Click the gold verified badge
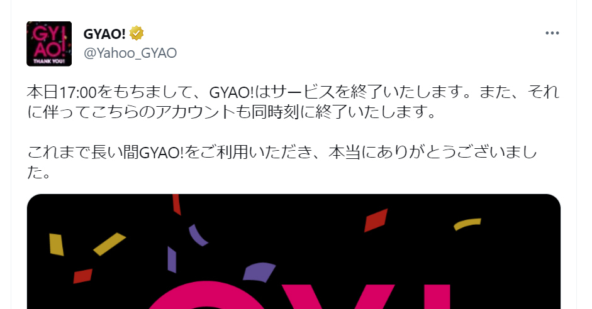Image resolution: width=592 pixels, height=309 pixels. [x=137, y=33]
